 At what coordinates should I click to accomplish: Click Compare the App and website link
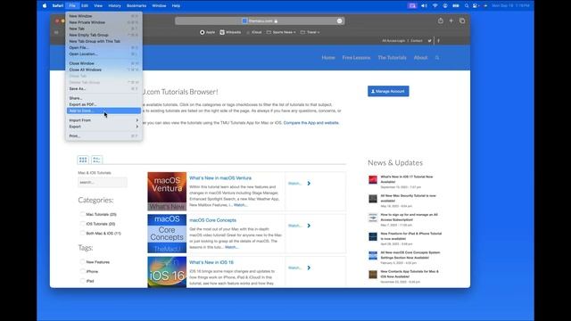pyautogui.click(x=311, y=123)
